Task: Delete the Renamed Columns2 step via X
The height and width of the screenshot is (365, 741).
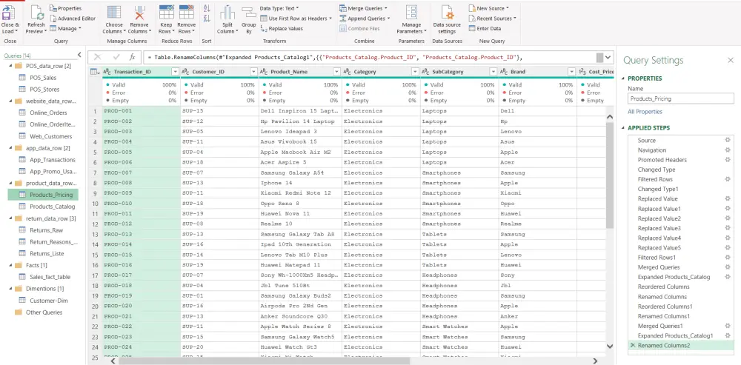Action: (x=632, y=346)
